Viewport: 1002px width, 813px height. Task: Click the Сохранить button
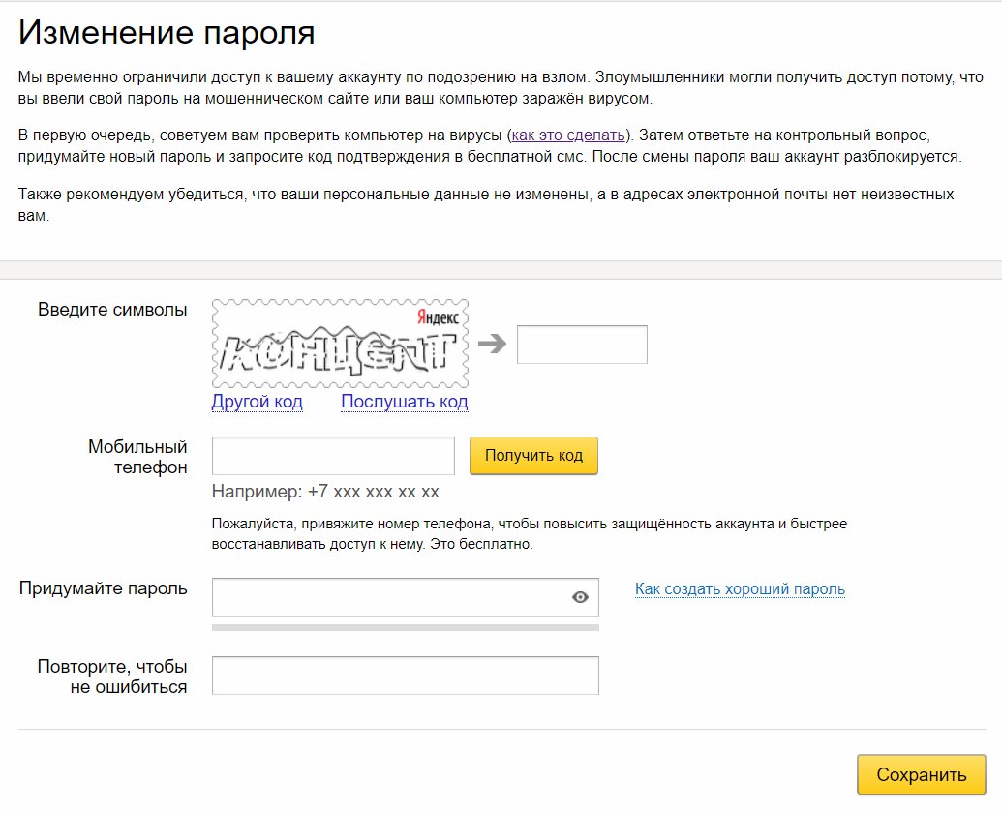point(921,774)
